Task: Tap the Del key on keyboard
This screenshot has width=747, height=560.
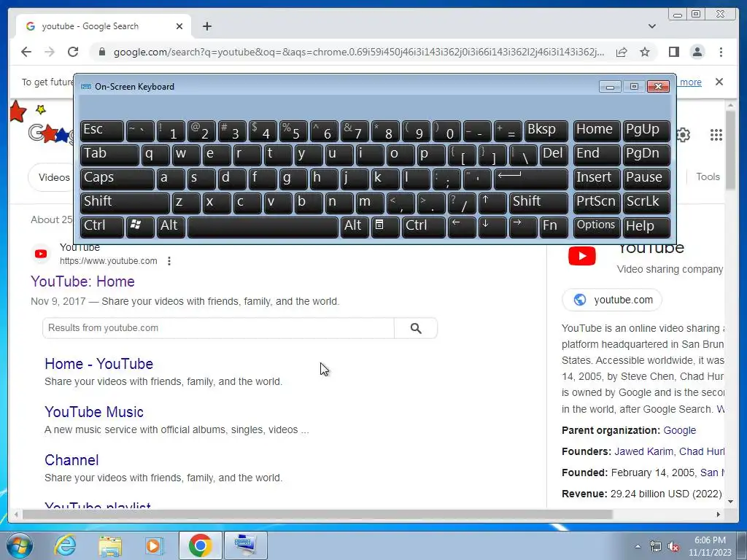Action: [x=554, y=155]
